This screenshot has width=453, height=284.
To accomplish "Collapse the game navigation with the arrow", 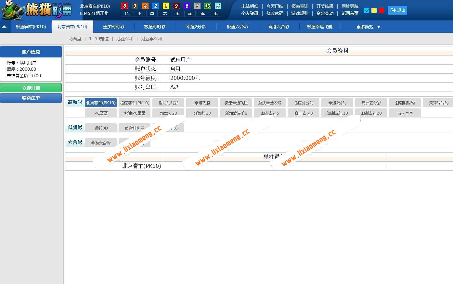I will point(5,26).
